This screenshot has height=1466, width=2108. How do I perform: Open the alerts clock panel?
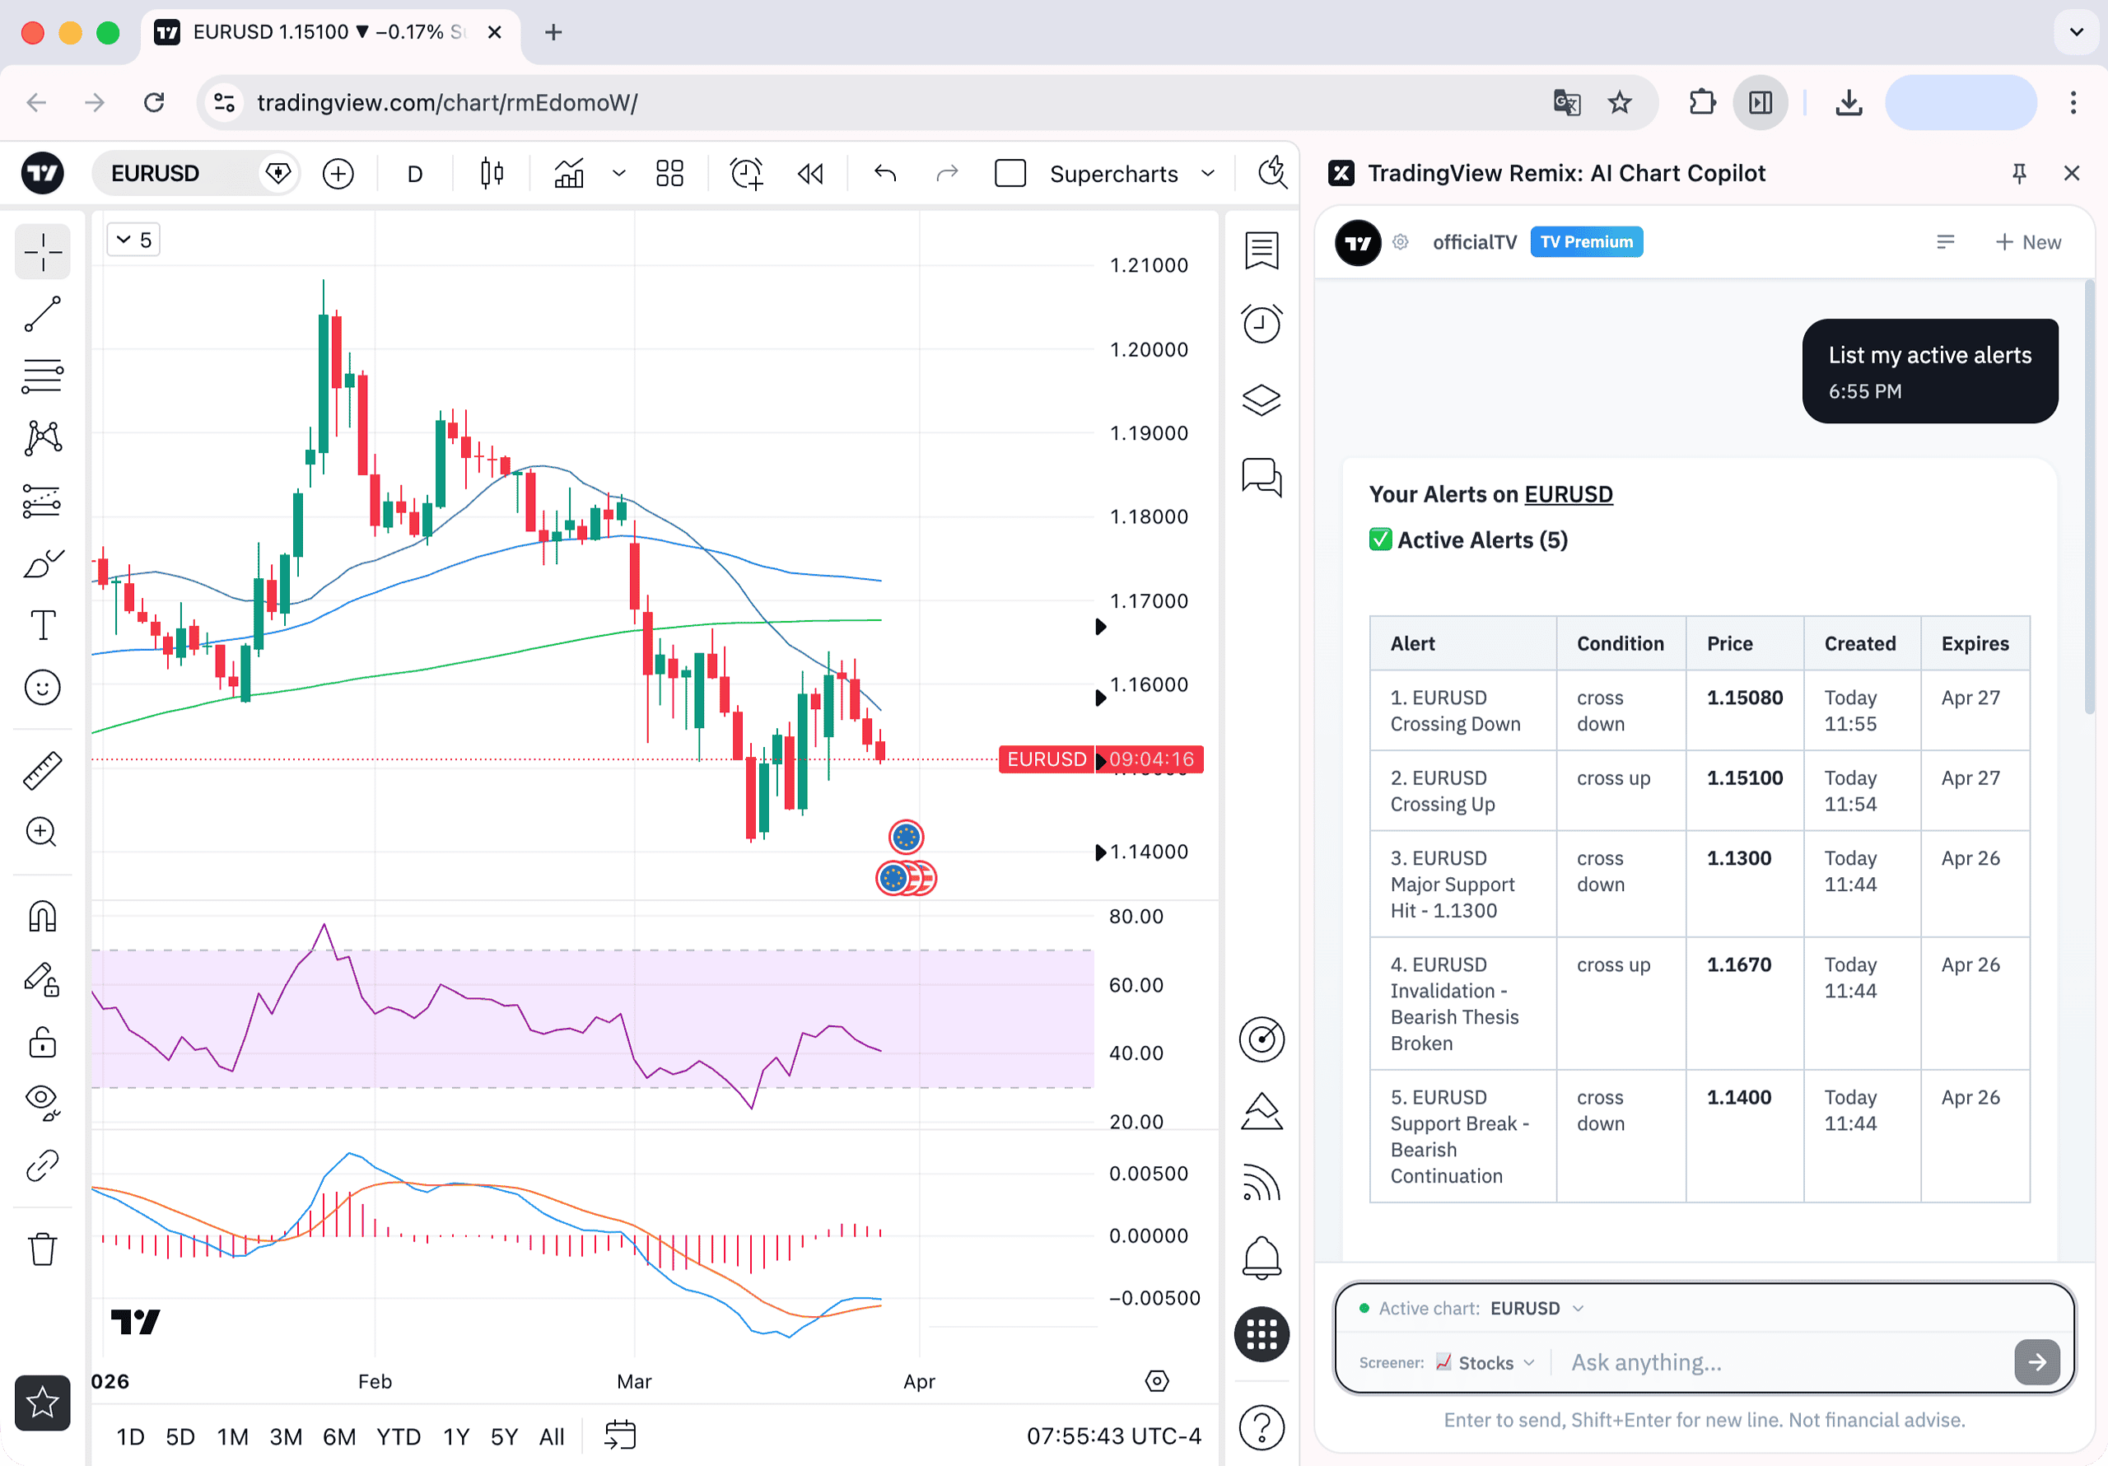[x=1262, y=324]
